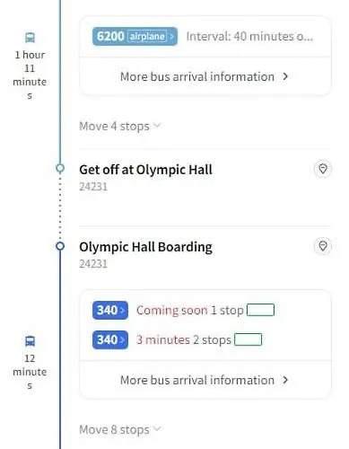
Task: Click the Olympic Hall Boarding stop name
Action: [x=145, y=247]
